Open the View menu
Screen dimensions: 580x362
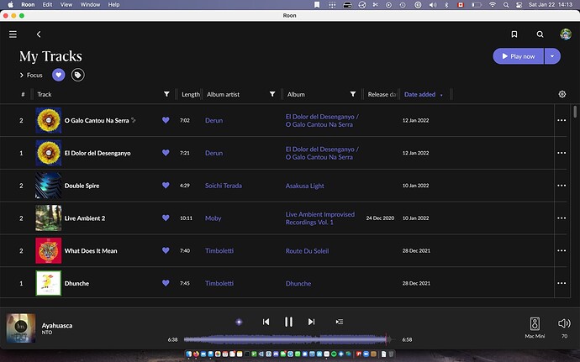(x=66, y=5)
